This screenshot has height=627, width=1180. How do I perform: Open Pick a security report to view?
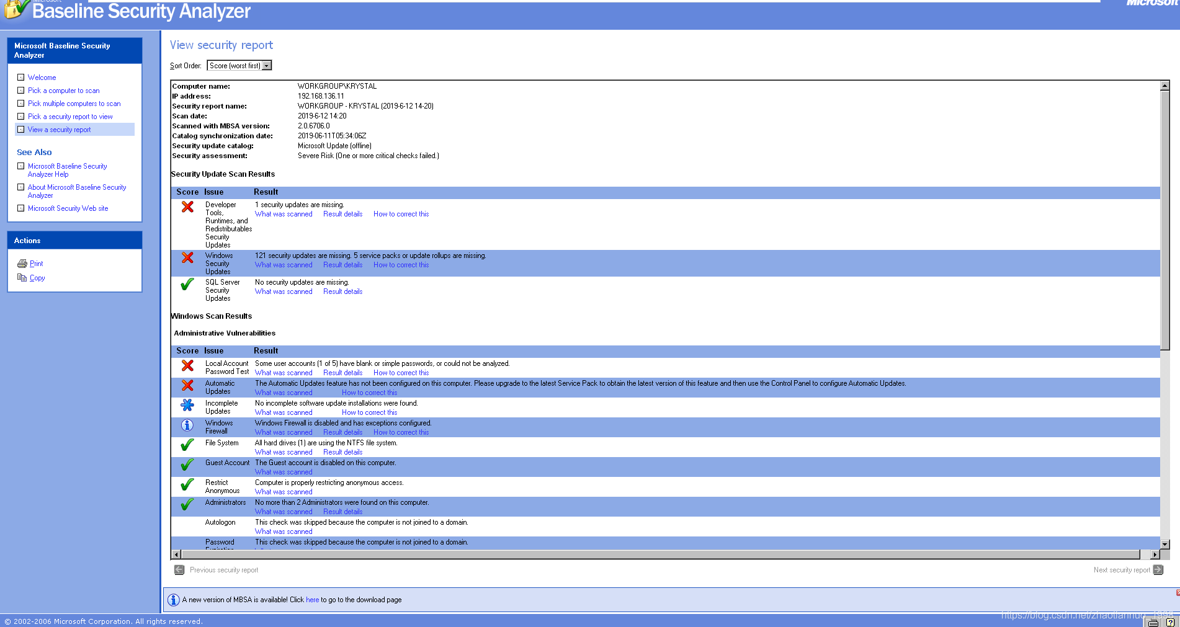(x=70, y=117)
